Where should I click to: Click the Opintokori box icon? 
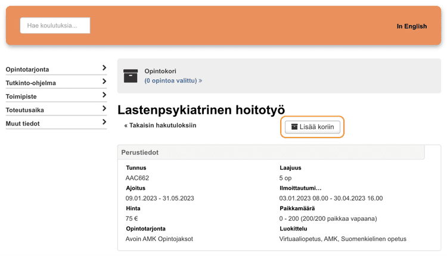(x=131, y=76)
